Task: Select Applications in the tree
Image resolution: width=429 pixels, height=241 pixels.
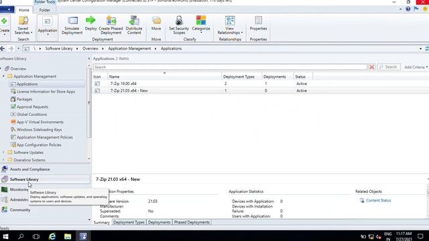Action: click(x=27, y=84)
